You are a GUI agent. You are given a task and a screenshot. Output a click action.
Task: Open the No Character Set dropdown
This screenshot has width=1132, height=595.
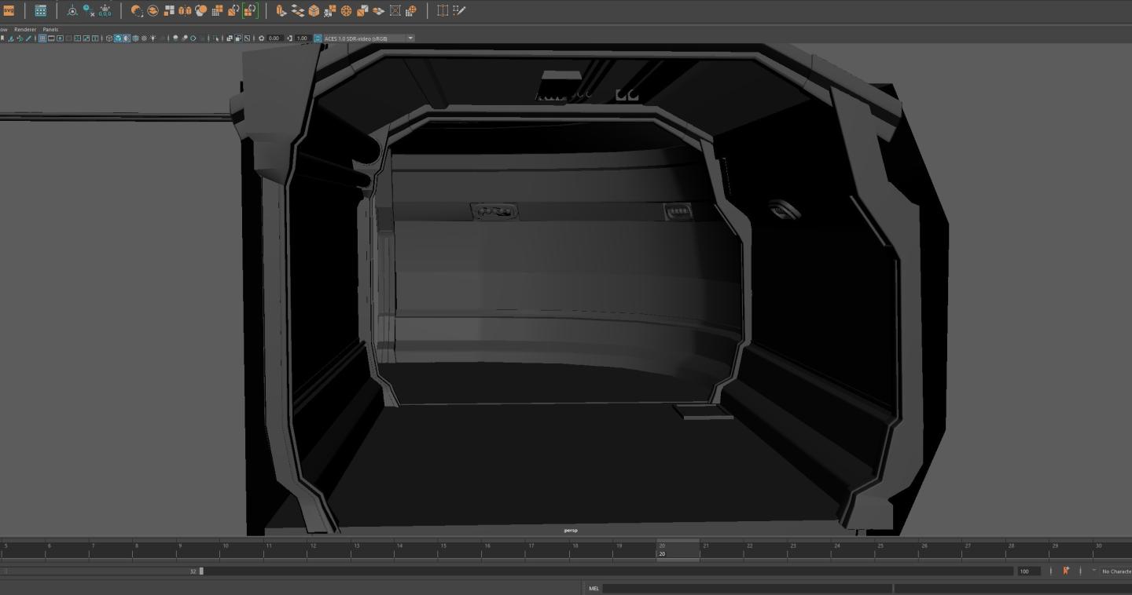(1116, 571)
